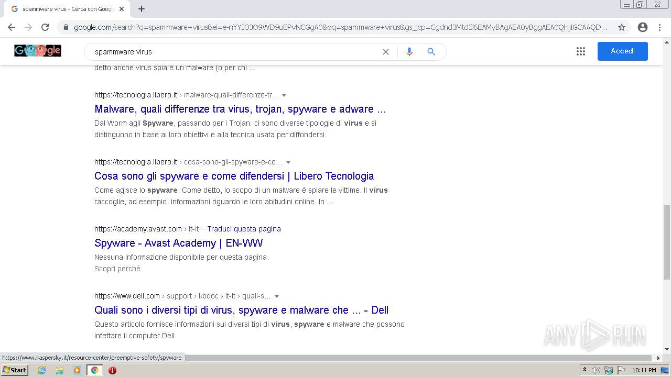This screenshot has width=671, height=377.
Task: Select the browser address bar
Action: (341, 27)
